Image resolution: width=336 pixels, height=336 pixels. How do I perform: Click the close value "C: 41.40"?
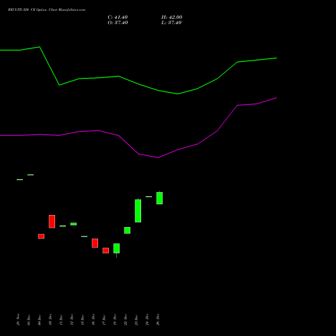tap(118, 17)
